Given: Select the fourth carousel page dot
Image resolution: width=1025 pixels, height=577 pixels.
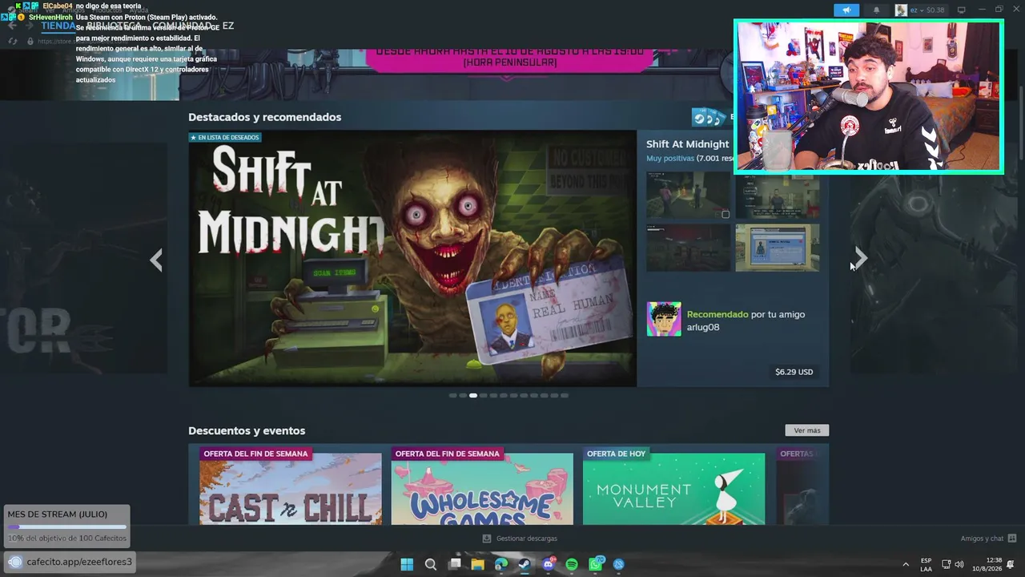Looking at the screenshot, I should click(484, 395).
